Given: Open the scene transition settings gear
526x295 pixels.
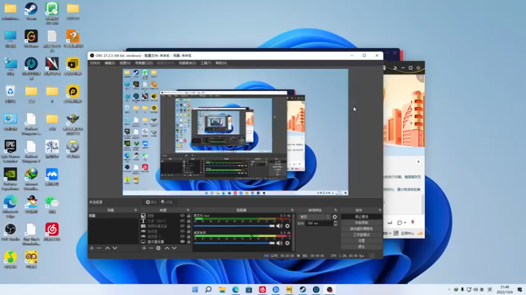Looking at the screenshot, I should [335, 217].
